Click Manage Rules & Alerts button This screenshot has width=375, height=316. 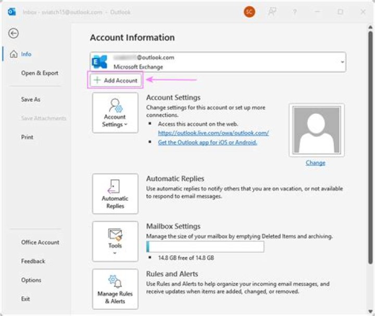(115, 289)
